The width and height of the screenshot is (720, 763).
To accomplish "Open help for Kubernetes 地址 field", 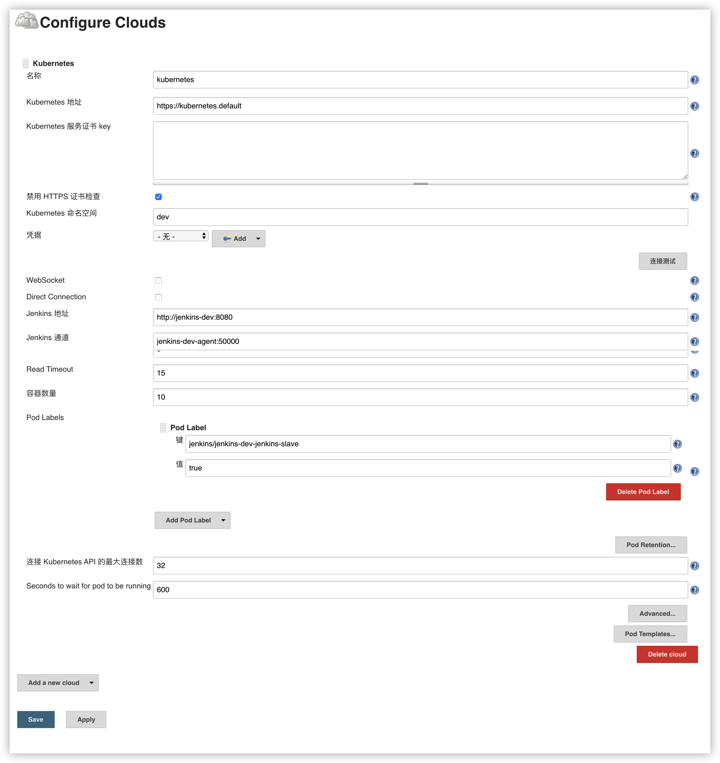I will coord(694,106).
